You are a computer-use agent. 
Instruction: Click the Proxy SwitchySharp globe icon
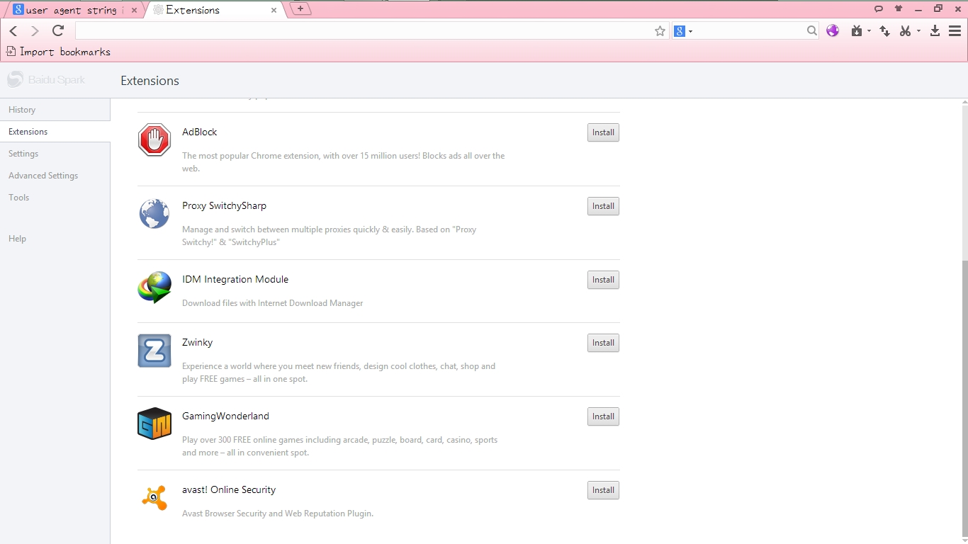pos(154,214)
